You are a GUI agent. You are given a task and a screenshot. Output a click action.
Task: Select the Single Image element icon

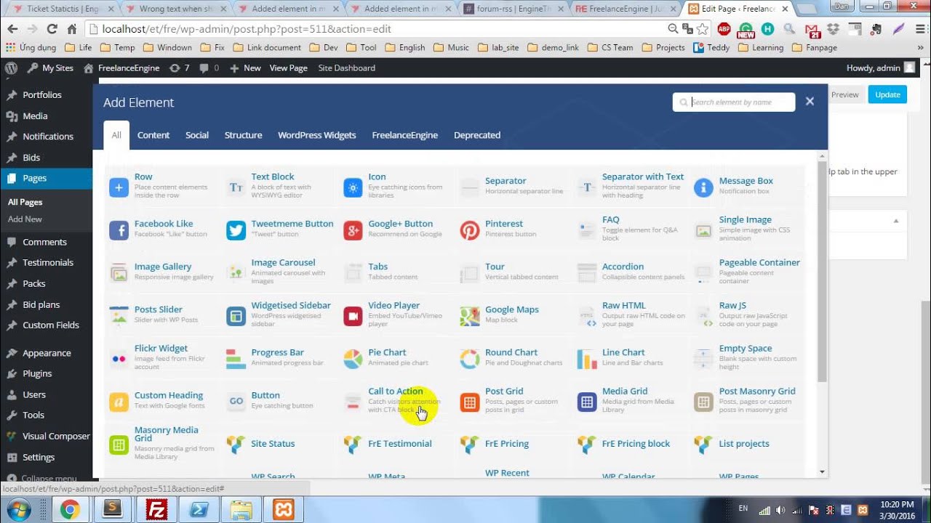pyautogui.click(x=703, y=230)
